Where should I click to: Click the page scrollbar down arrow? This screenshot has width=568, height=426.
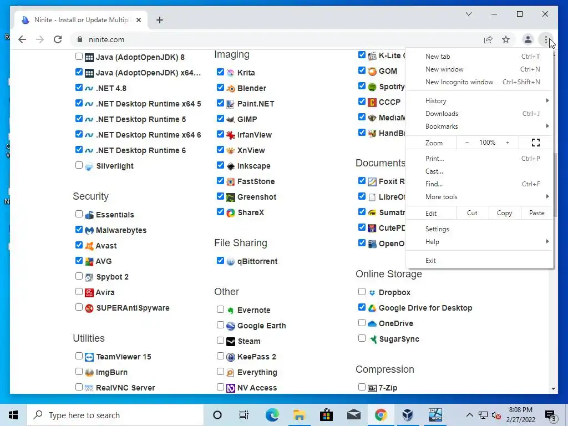(553, 389)
